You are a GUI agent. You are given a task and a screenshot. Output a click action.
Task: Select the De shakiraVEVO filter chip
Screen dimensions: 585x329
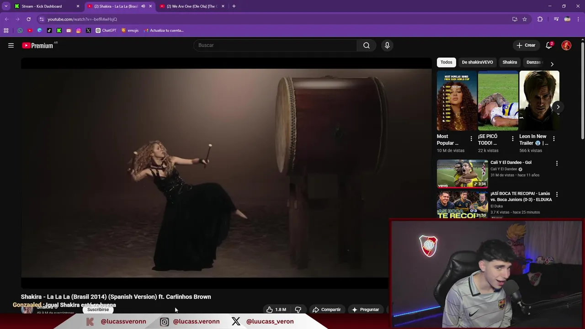pyautogui.click(x=477, y=62)
